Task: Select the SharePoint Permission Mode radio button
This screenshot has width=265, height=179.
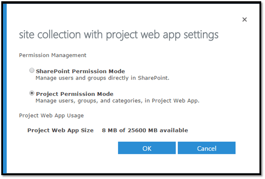Action: [x=32, y=71]
